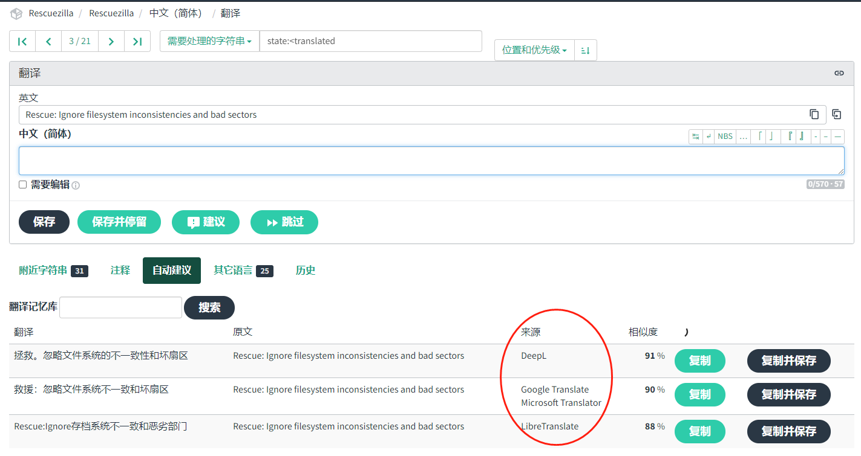Insert the opening corner bracket 「
Image resolution: width=861 pixels, height=456 pixels.
coord(759,136)
